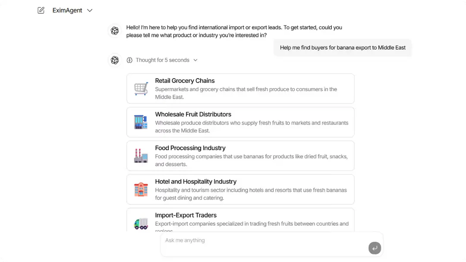Image resolution: width=466 pixels, height=262 pixels.
Task: Click the buildings icon on Wholesale Fruit Distributors
Action: pyautogui.click(x=141, y=121)
